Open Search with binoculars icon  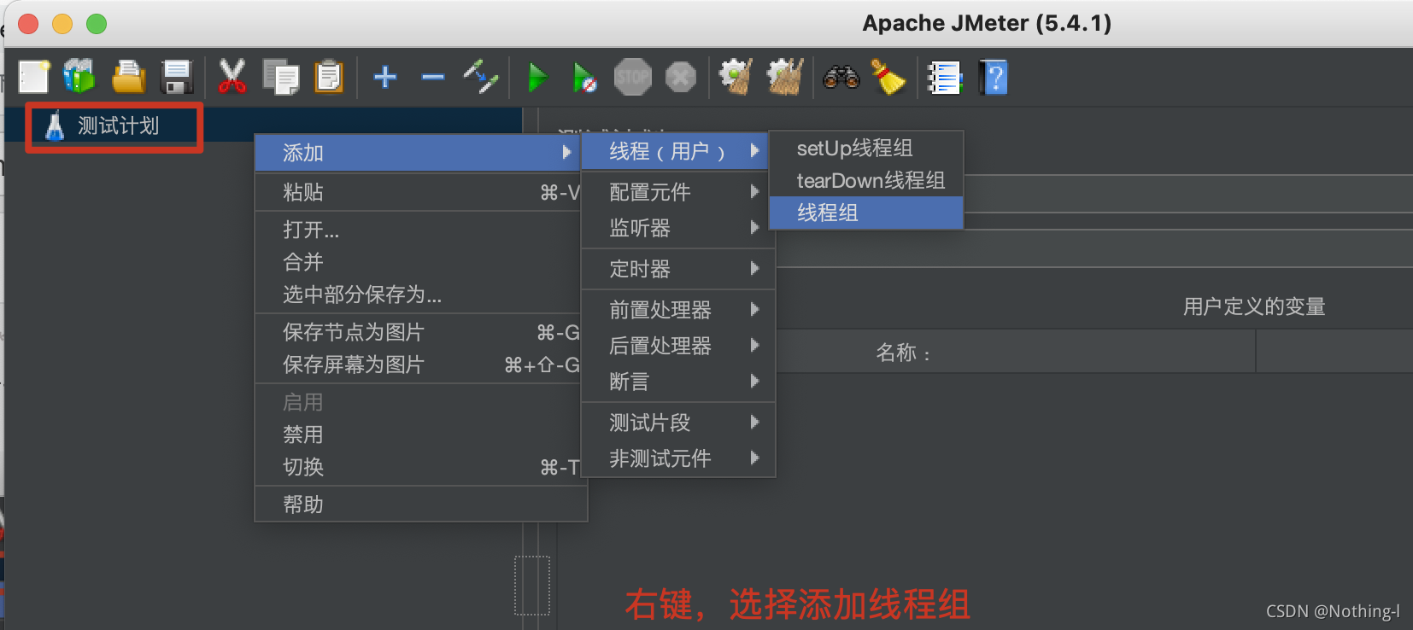(x=841, y=77)
